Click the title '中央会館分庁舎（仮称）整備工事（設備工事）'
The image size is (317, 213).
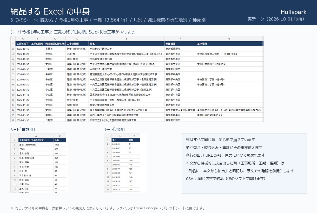tap(126, 100)
